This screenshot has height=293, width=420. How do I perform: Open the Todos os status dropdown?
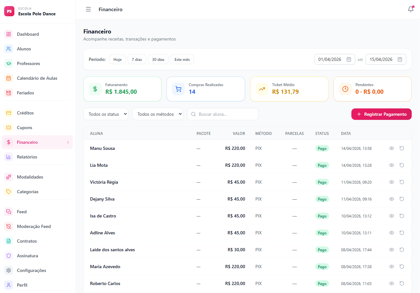click(106, 114)
